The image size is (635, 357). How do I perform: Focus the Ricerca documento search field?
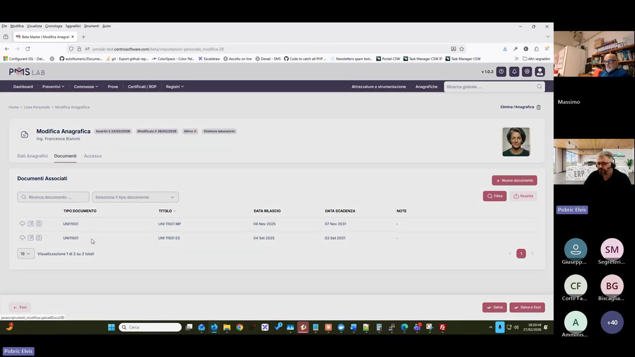53,197
